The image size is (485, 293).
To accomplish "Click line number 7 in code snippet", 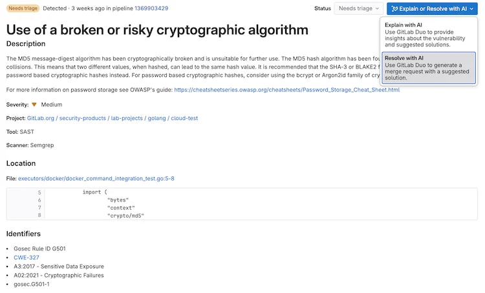I will [x=39, y=208].
